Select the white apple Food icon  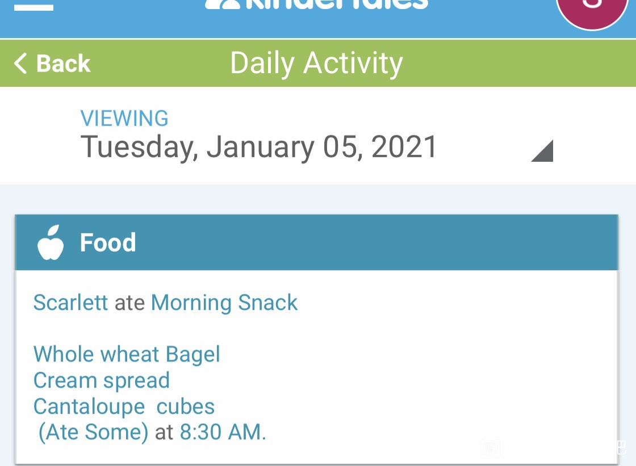click(x=51, y=242)
